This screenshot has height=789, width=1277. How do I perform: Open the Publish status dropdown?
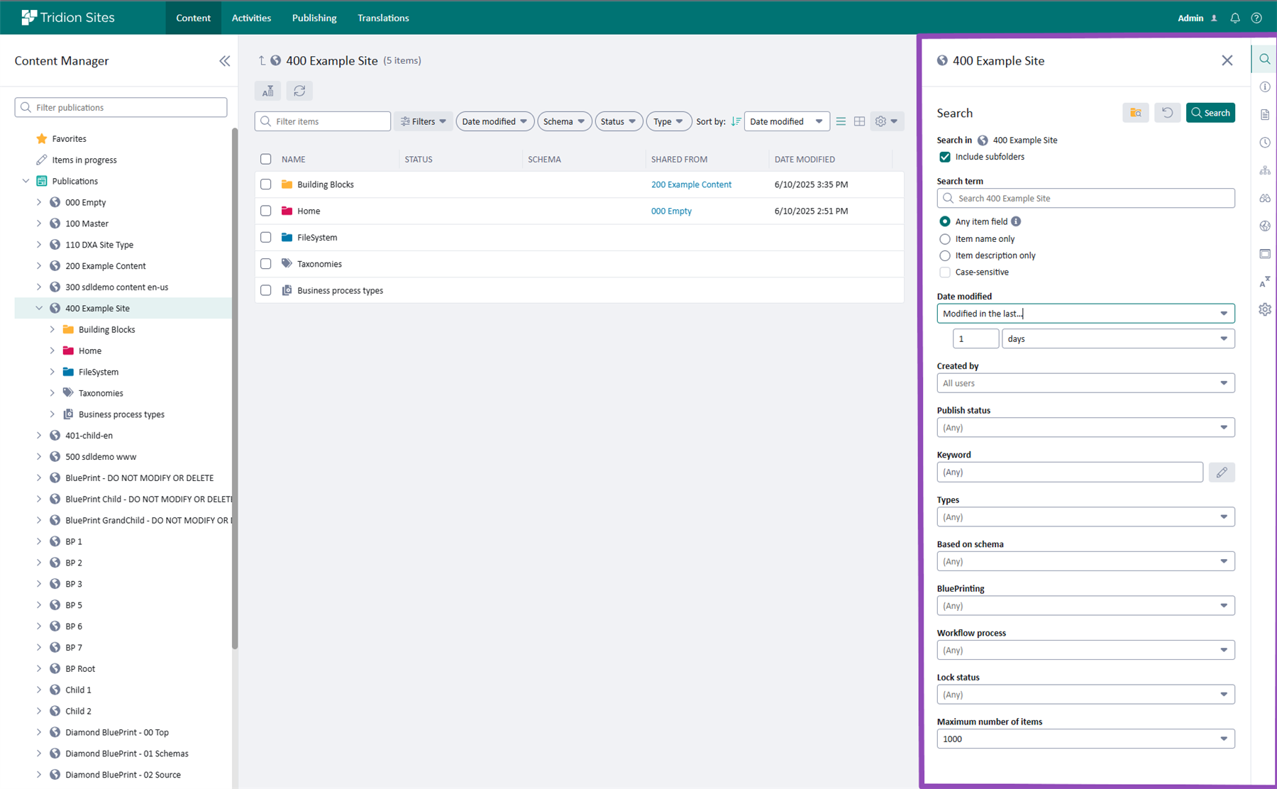(x=1085, y=428)
